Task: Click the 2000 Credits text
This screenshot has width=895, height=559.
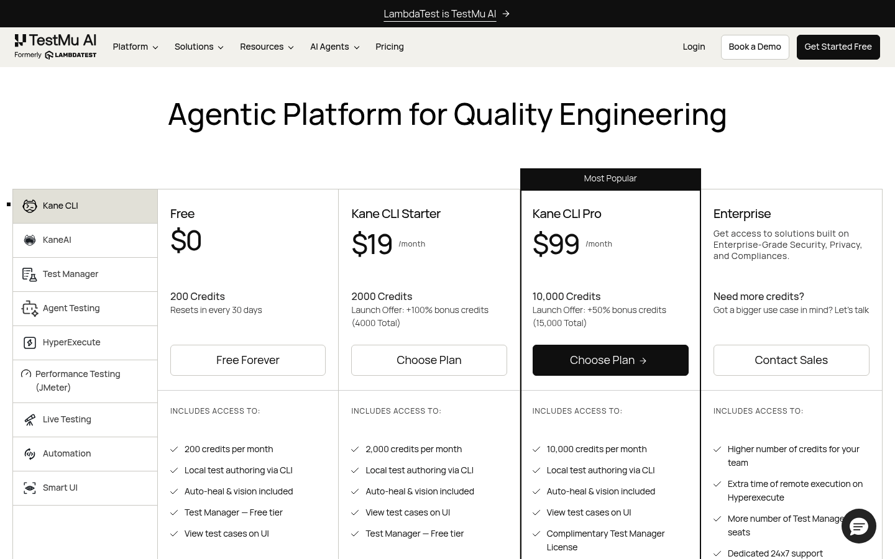Action: tap(382, 297)
